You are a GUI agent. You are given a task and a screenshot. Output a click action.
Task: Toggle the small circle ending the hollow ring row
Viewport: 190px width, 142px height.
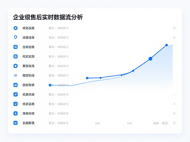click(x=174, y=38)
